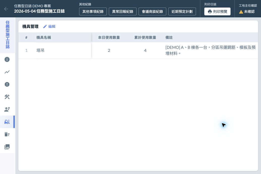This screenshot has width=261, height=174.
Task: Open the progress trend line sidebar icon
Action: pyautogui.click(x=7, y=72)
